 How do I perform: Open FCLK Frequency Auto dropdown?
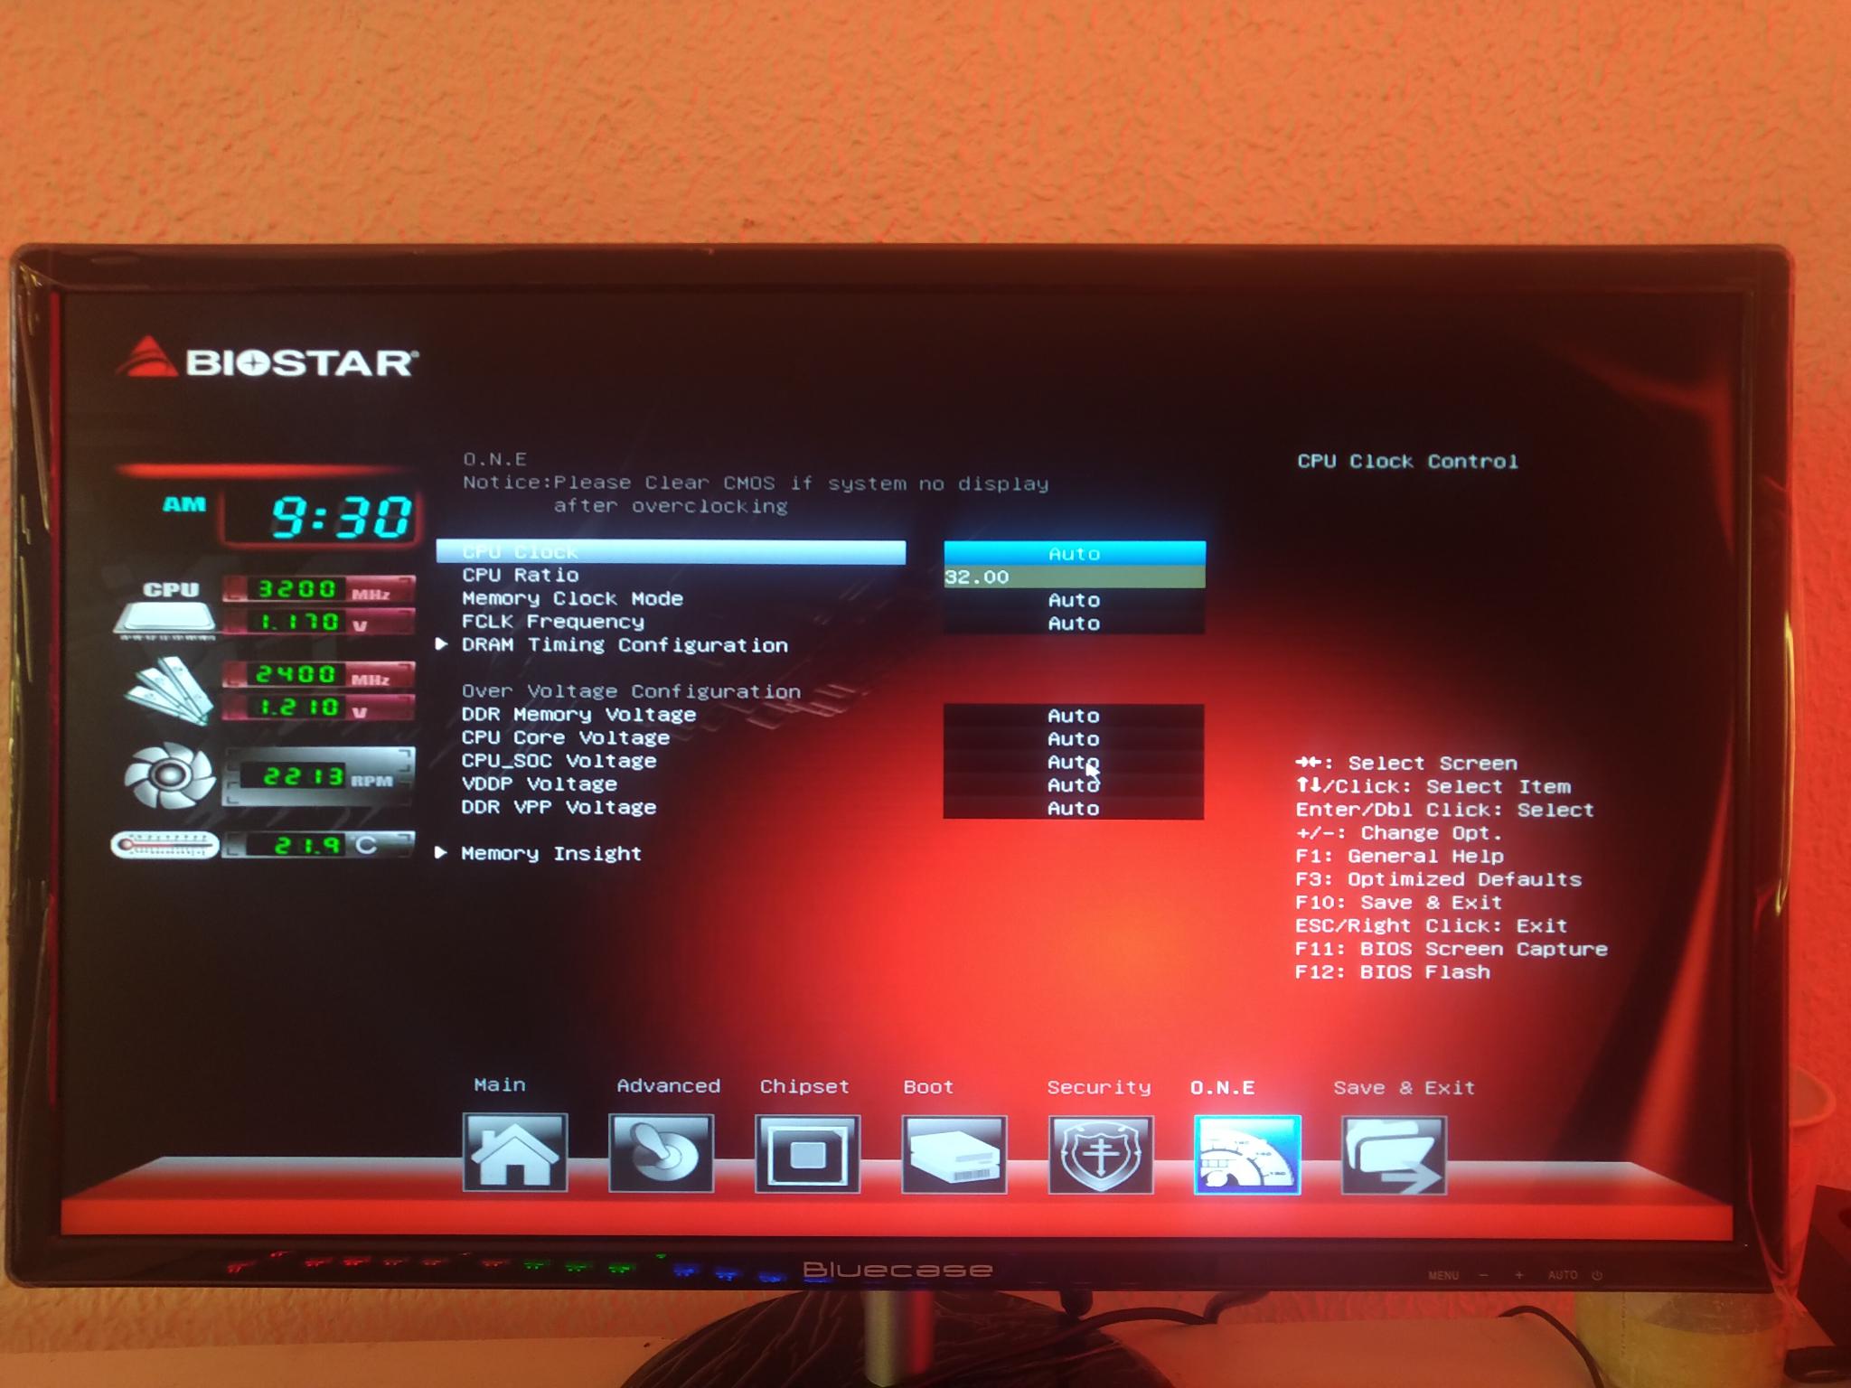coord(1075,624)
